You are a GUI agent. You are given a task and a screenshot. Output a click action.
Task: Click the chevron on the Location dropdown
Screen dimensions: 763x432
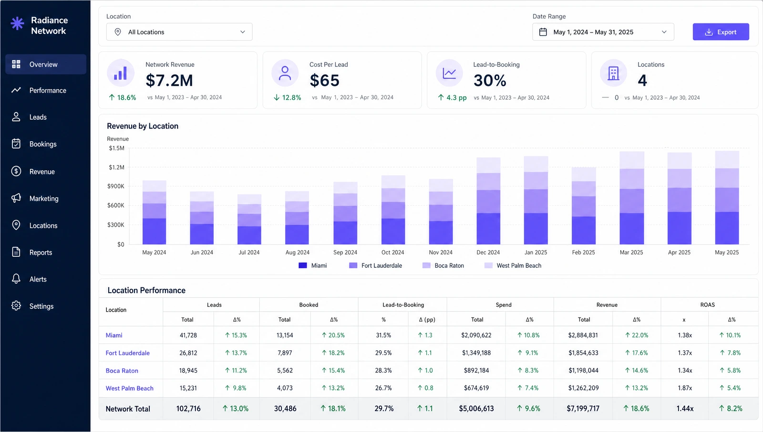pos(243,32)
